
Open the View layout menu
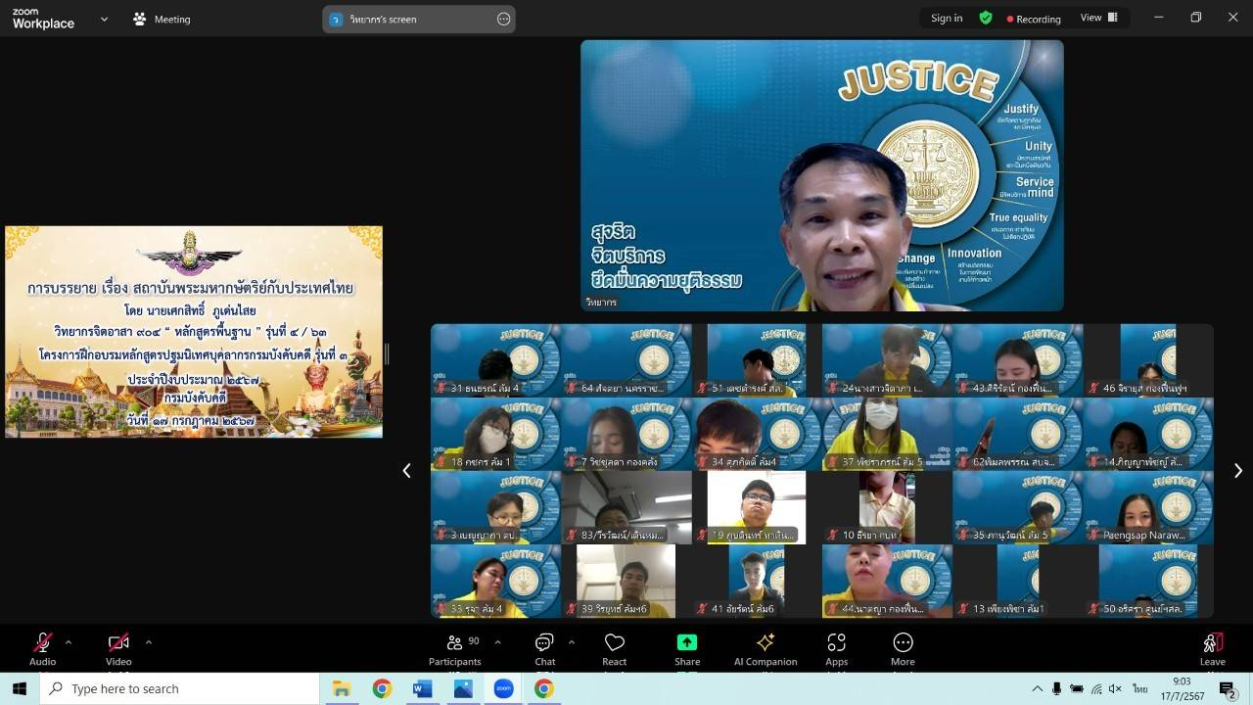(x=1099, y=18)
